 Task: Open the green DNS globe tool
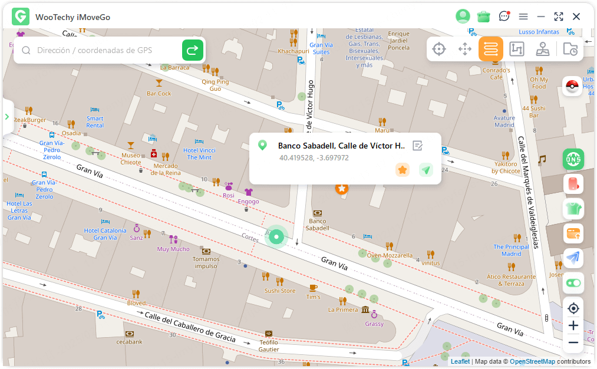(573, 159)
